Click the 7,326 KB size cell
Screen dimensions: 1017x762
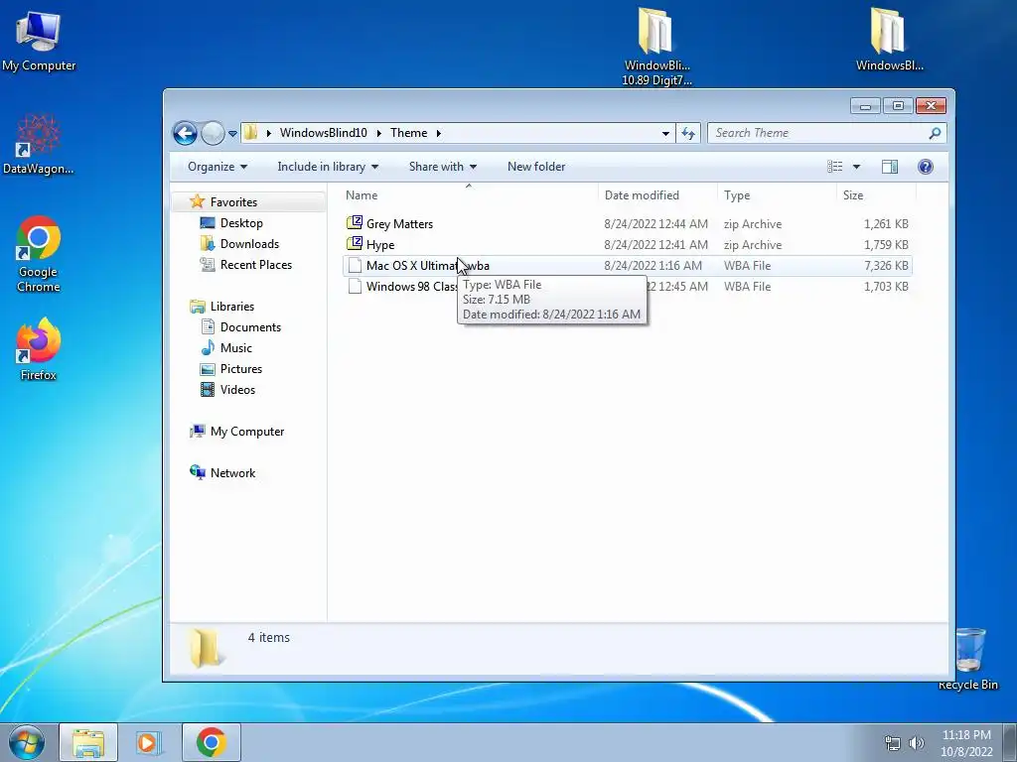click(886, 266)
